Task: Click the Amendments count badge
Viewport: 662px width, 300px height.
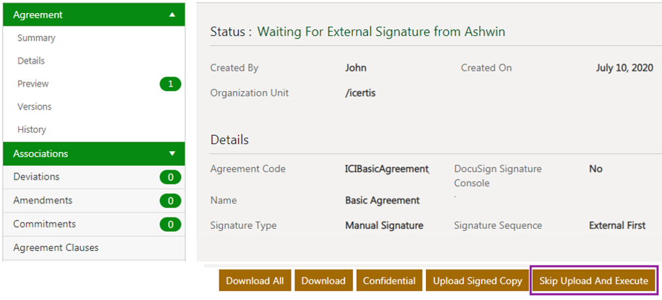Action: pyautogui.click(x=170, y=201)
